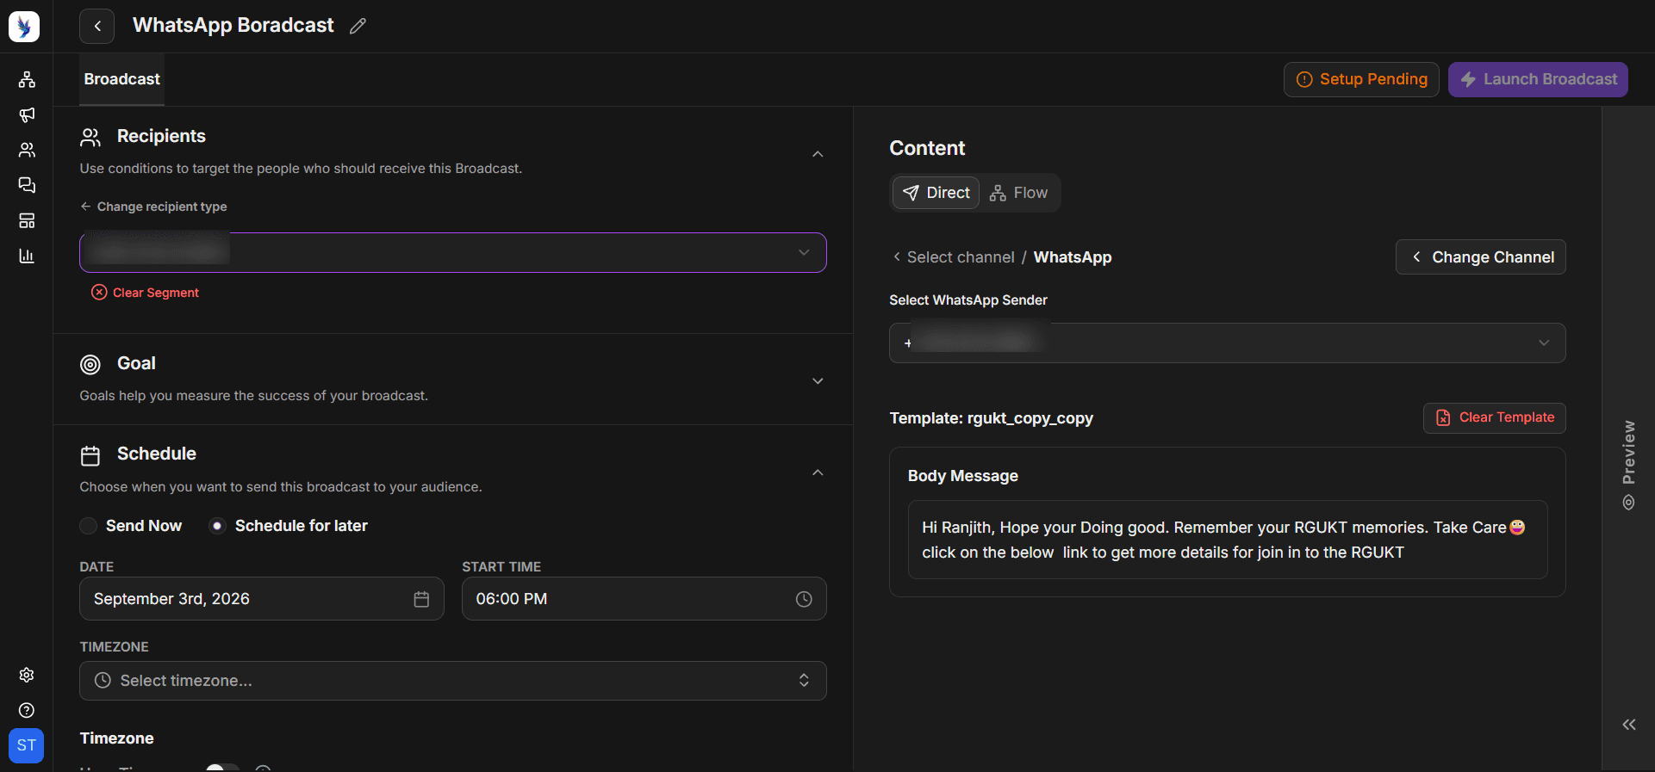Open calendar icon in date field
Viewport: 1655px width, 772px height.
pyautogui.click(x=421, y=599)
